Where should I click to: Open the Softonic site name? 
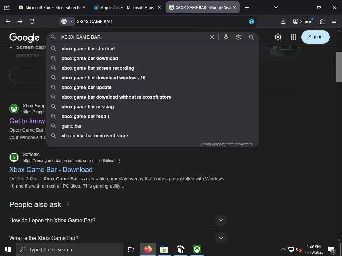[x=31, y=154]
